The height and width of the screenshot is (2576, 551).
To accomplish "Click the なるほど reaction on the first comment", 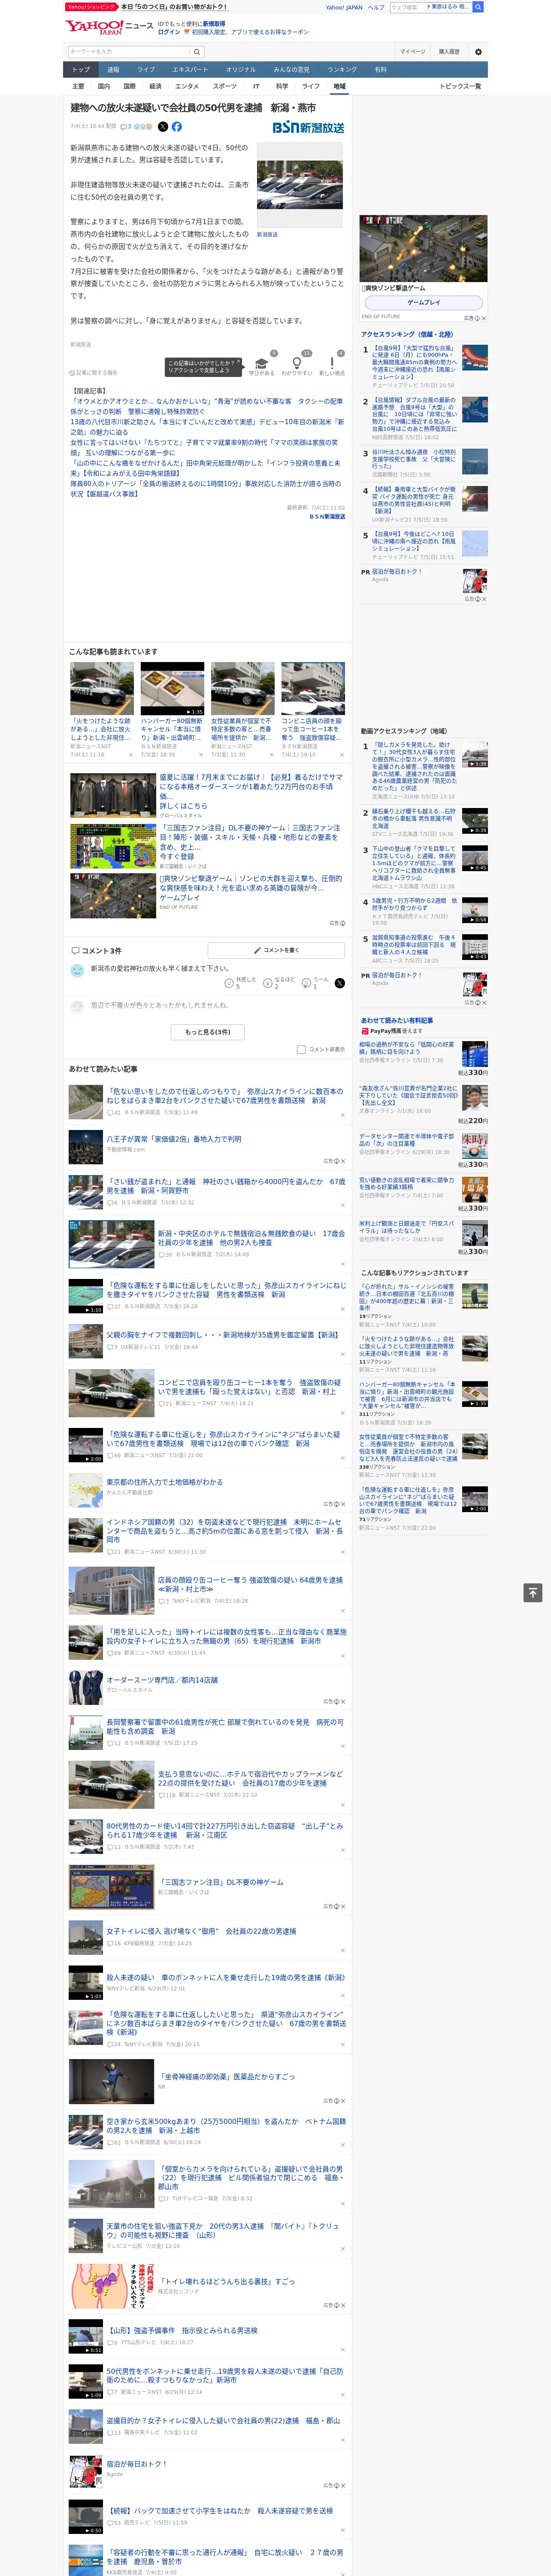I will (278, 983).
